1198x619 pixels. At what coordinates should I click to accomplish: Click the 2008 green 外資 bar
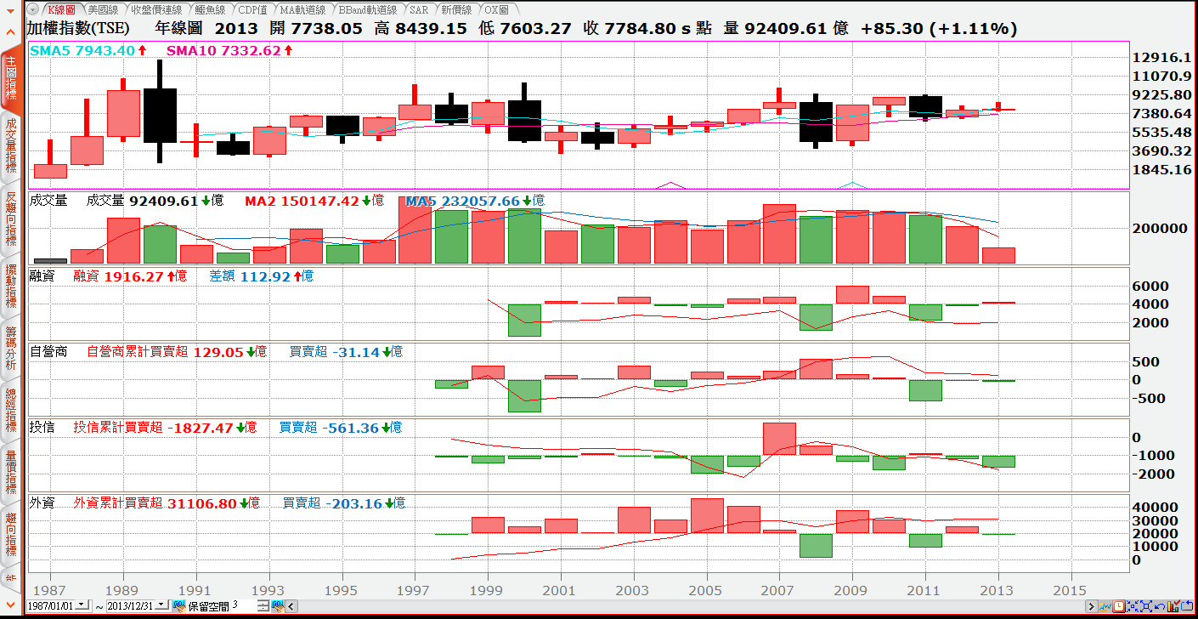click(816, 545)
